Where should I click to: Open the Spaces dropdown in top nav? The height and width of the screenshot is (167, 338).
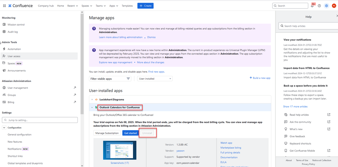[87, 6]
